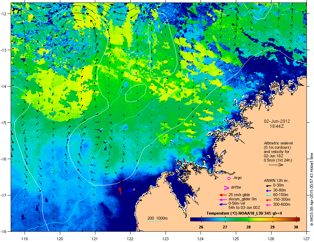This screenshot has width=314, height=242.
Task: Click the 26 tick on the colour bar
Action: click(201, 227)
